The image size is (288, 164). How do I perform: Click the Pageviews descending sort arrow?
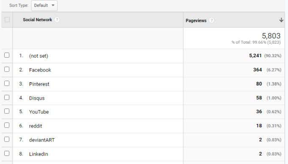tap(281, 20)
